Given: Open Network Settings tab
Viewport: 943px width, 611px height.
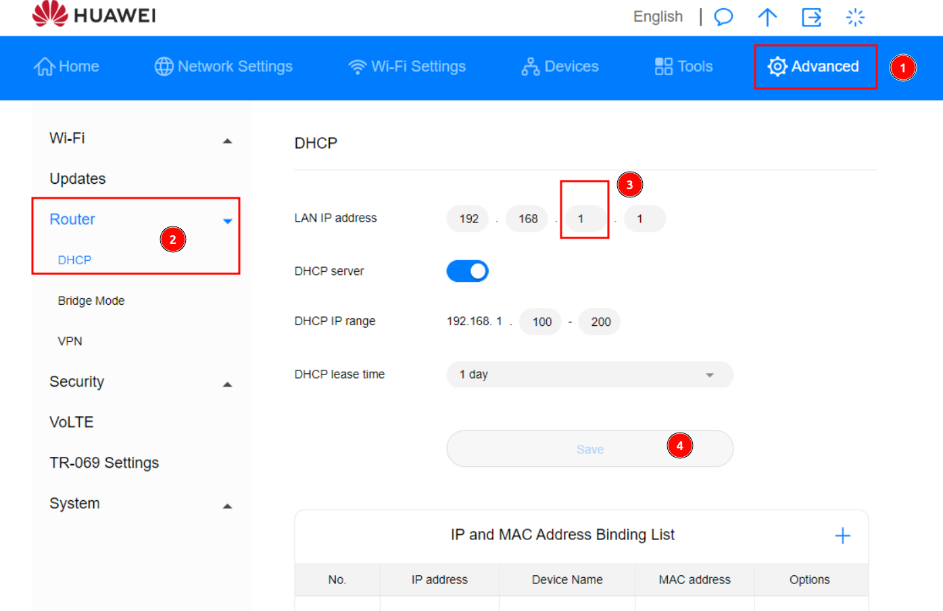Looking at the screenshot, I should (x=224, y=66).
